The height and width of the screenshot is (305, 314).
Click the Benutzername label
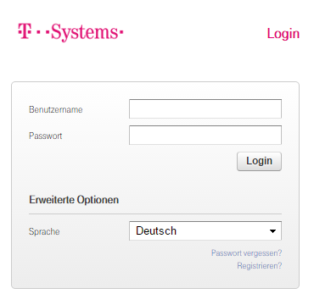click(56, 109)
